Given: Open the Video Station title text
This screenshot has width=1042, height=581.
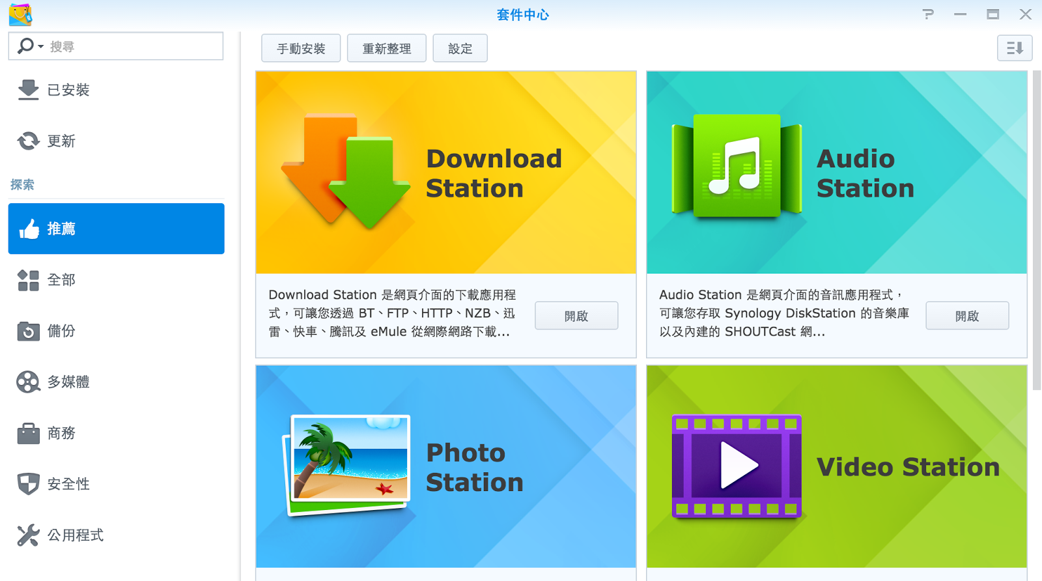Looking at the screenshot, I should pos(908,467).
